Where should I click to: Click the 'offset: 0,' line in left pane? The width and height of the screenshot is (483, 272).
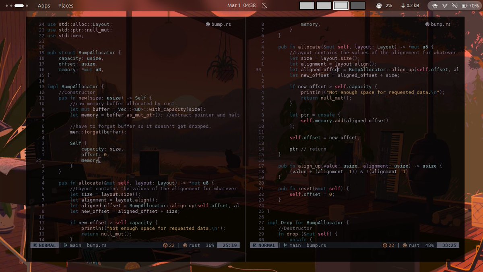pos(95,154)
